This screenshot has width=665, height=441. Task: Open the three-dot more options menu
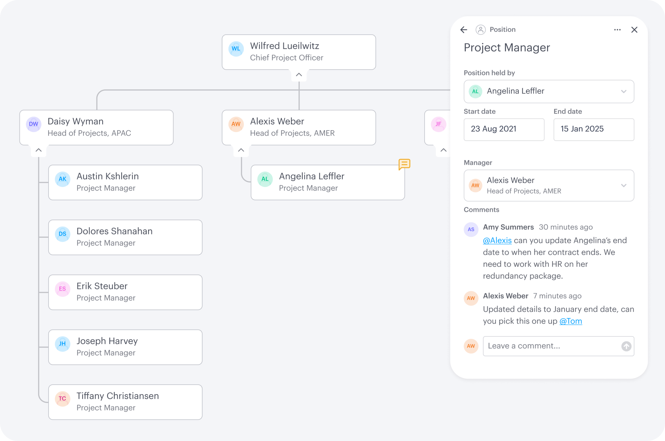click(x=617, y=30)
